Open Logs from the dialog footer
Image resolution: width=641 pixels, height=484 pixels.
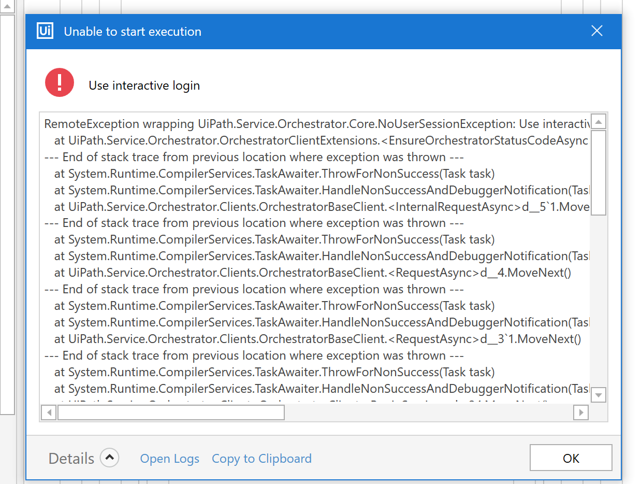(169, 459)
